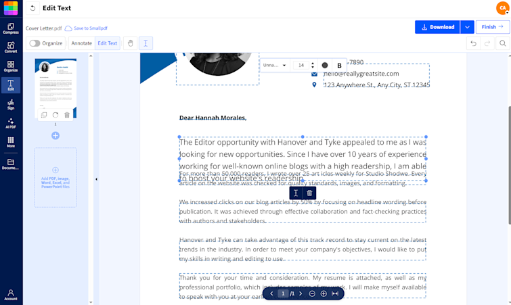Select the paragraph starting We increased clicks

click(x=303, y=212)
